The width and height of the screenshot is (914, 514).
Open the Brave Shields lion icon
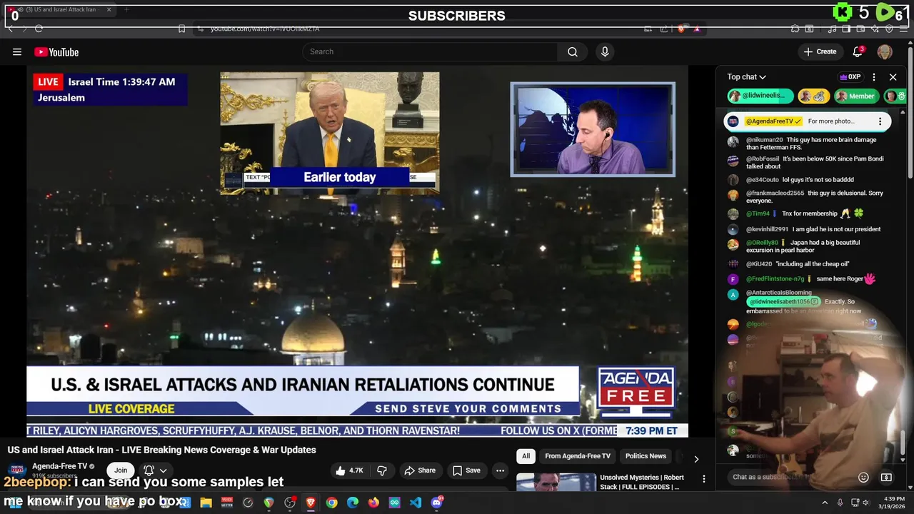681,29
